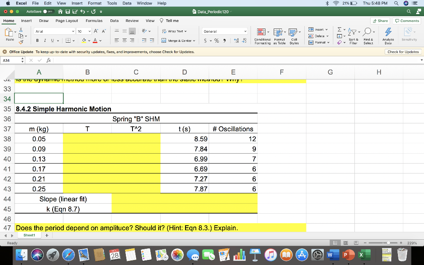
Task: Select the Italic formatting icon
Action: point(45,40)
